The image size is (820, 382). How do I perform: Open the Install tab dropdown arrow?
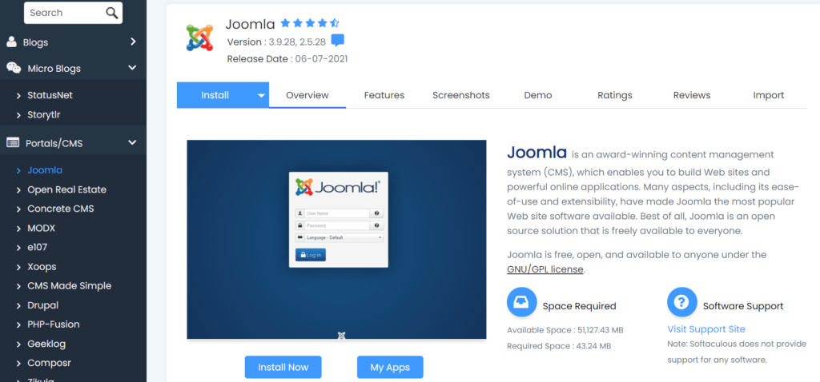(x=261, y=96)
